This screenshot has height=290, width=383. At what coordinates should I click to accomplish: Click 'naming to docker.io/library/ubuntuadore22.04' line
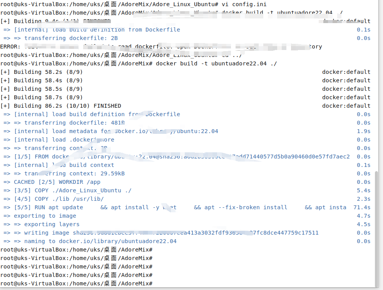point(90,242)
